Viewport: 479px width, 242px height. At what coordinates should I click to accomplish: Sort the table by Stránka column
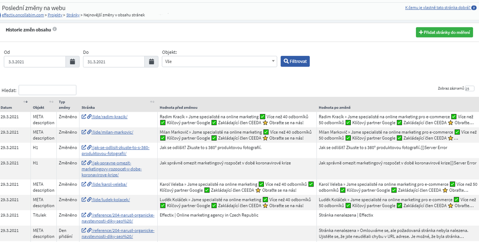coord(152,102)
